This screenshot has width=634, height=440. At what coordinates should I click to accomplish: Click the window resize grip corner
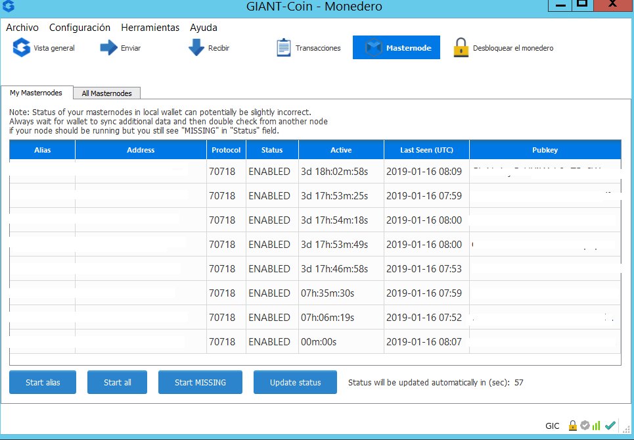click(x=627, y=430)
